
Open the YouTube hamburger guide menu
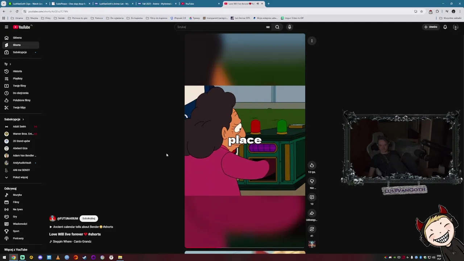click(x=6, y=27)
